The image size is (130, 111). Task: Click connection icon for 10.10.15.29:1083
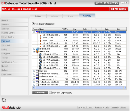tap(41, 57)
